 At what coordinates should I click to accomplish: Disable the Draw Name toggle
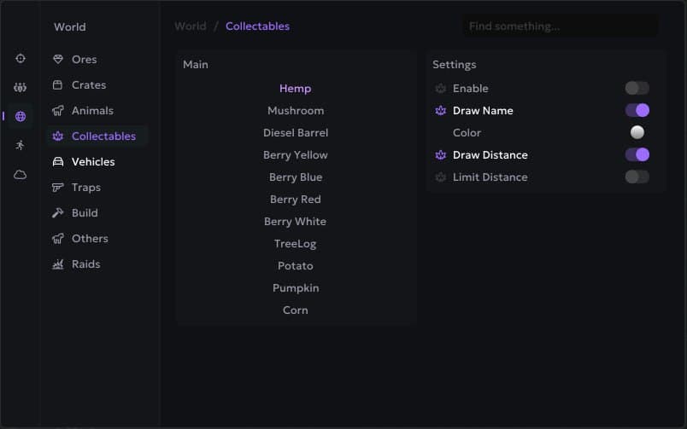coord(637,111)
